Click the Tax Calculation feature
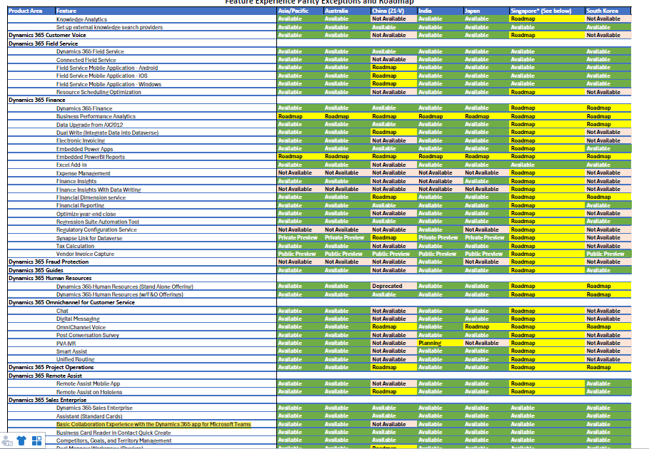The image size is (649, 449). (75, 246)
